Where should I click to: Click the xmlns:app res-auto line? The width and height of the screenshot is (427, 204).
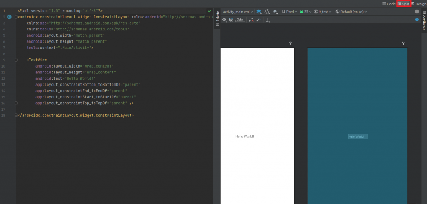coord(83,23)
